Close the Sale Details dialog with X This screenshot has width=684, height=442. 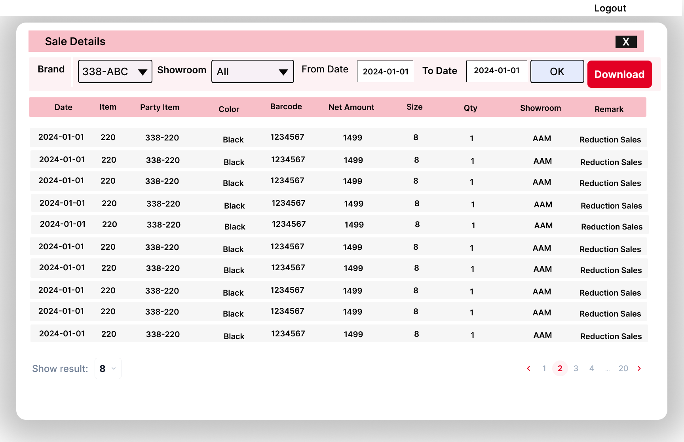pos(626,42)
